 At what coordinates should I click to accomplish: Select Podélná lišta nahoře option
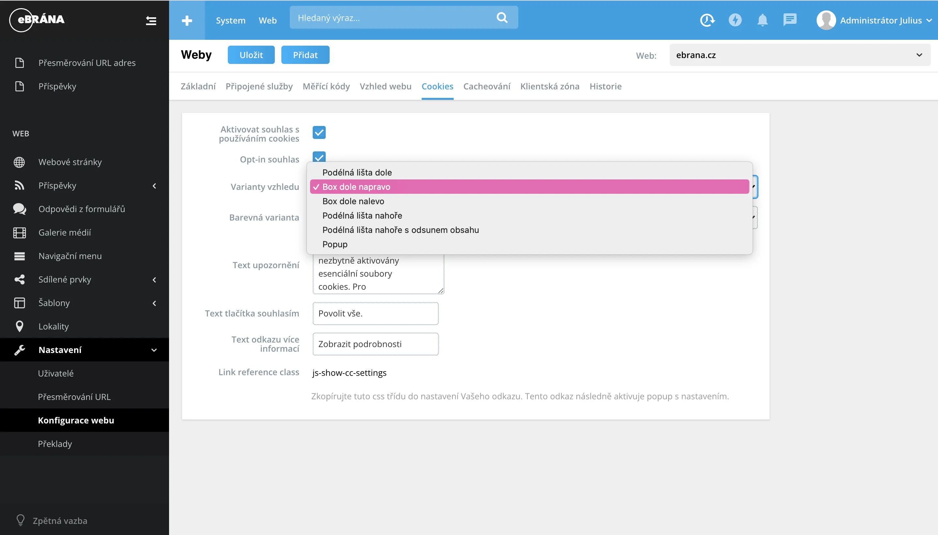[529, 215]
